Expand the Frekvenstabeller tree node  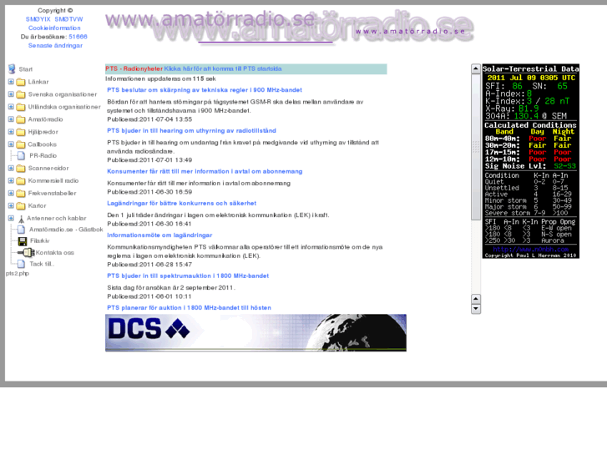point(11,193)
